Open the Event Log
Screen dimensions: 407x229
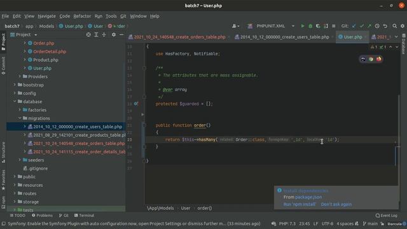pos(386,216)
